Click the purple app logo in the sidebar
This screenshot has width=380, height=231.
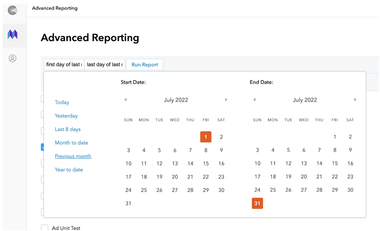12,34
